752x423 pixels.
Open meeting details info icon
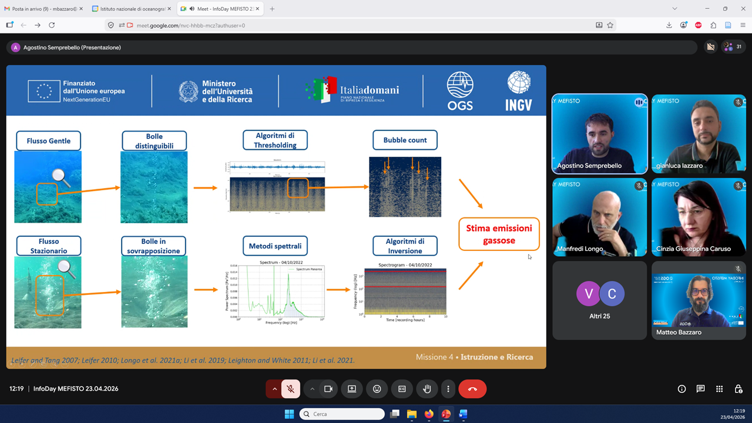tap(681, 389)
